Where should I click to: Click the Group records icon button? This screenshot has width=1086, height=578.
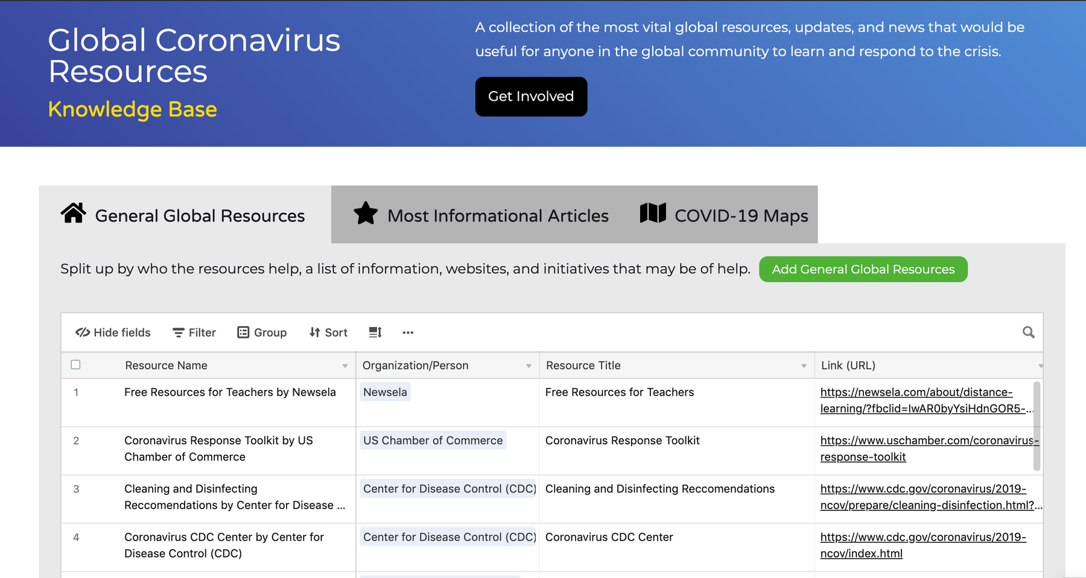click(x=262, y=332)
